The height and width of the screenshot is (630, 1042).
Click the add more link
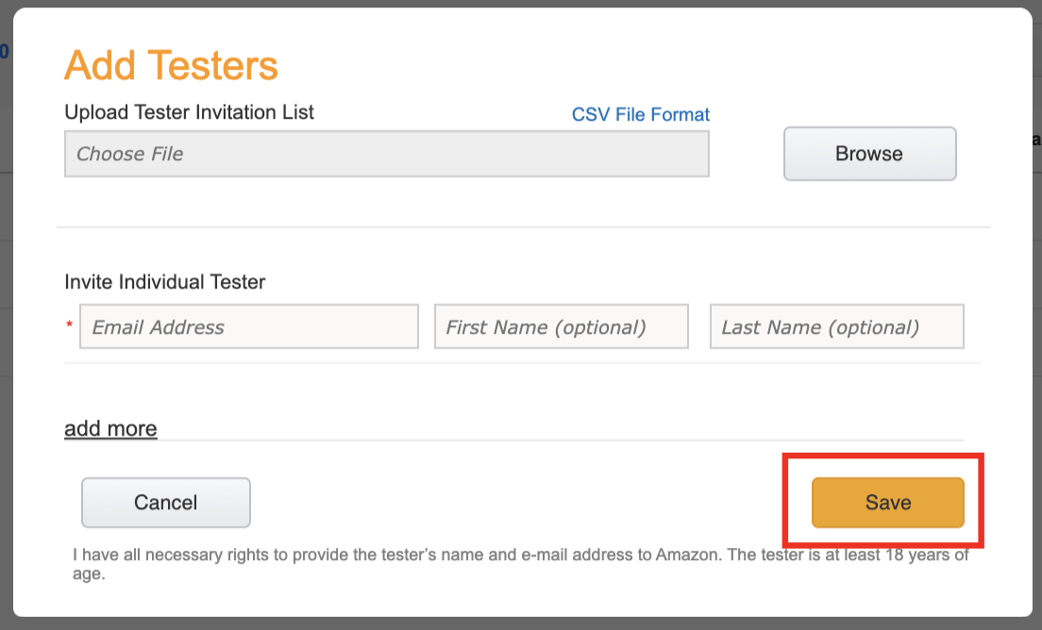pyautogui.click(x=111, y=429)
